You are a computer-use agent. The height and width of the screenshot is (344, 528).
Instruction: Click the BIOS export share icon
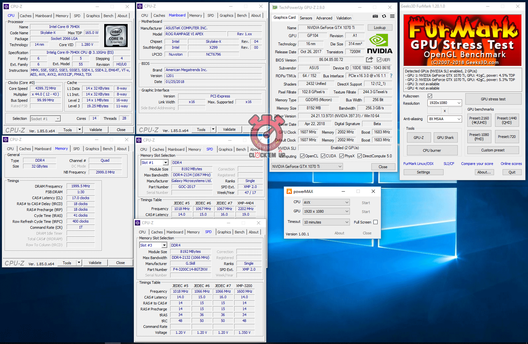point(369,60)
